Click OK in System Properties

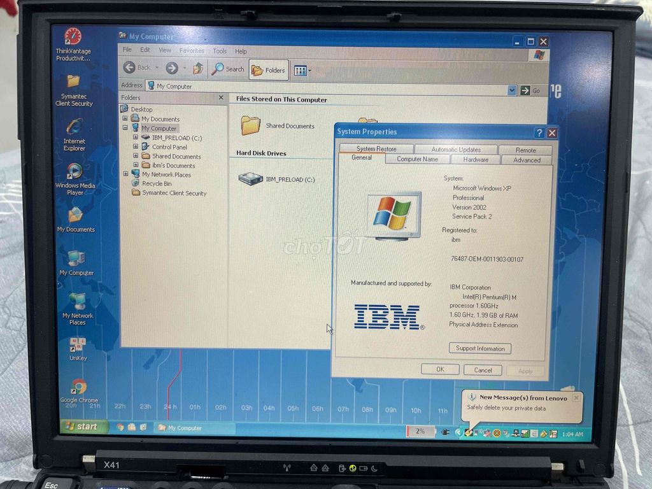[x=440, y=369]
